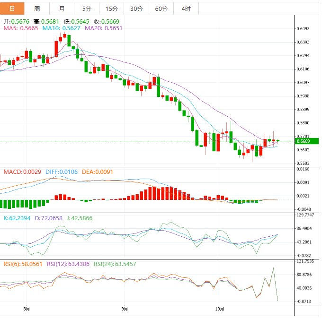Switch to the 4时 chart tab
This screenshot has height=319, width=322.
click(186, 9)
